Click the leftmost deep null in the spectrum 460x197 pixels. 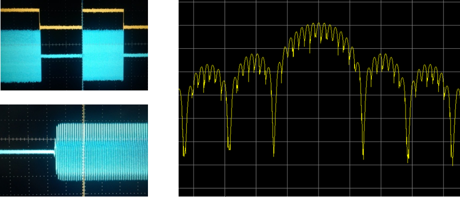coord(184,153)
